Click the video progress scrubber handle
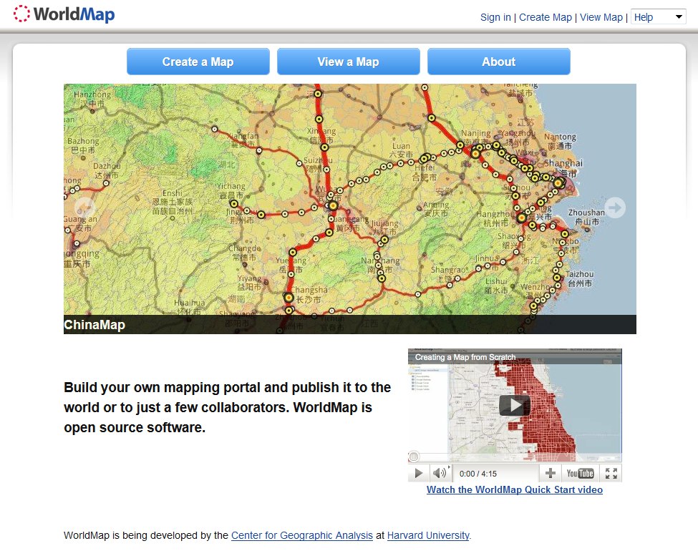This screenshot has width=698, height=556. coord(414,457)
